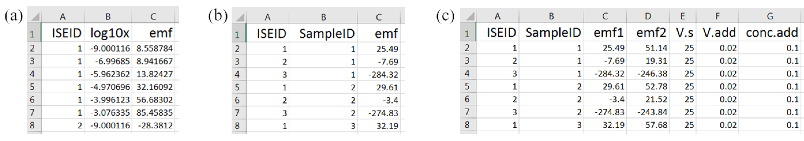Select column F header in table (c)
Screen dimensions: 804x141
click(717, 16)
